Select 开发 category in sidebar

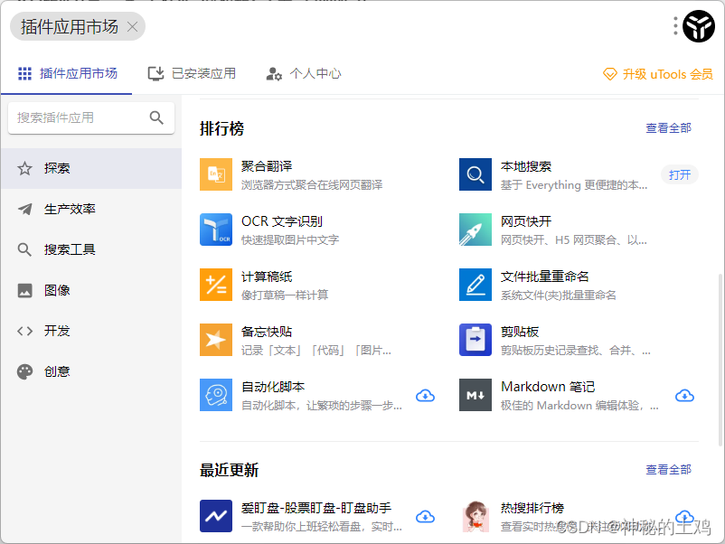91,331
